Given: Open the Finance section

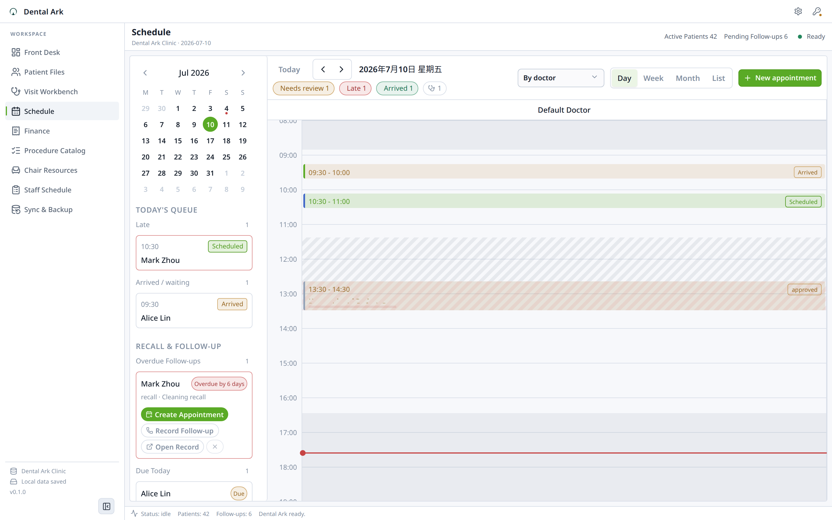Looking at the screenshot, I should [x=62, y=131].
